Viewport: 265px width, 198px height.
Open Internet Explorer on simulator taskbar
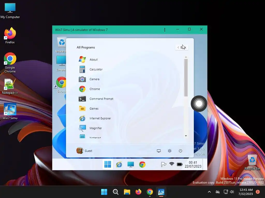(x=119, y=164)
